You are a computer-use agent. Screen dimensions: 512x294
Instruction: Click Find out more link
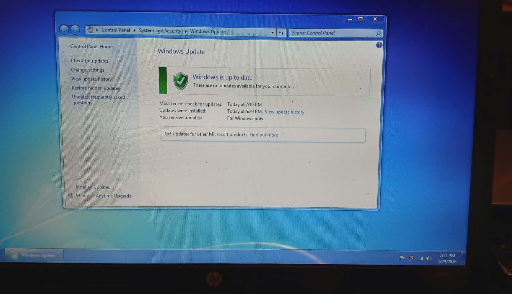pyautogui.click(x=264, y=135)
